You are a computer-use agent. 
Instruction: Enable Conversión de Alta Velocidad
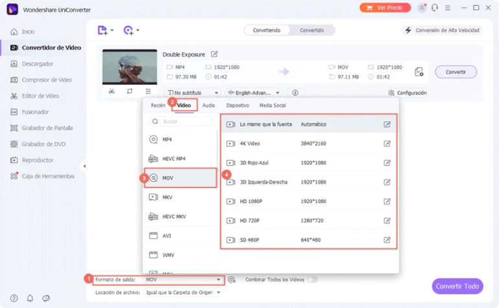click(443, 30)
